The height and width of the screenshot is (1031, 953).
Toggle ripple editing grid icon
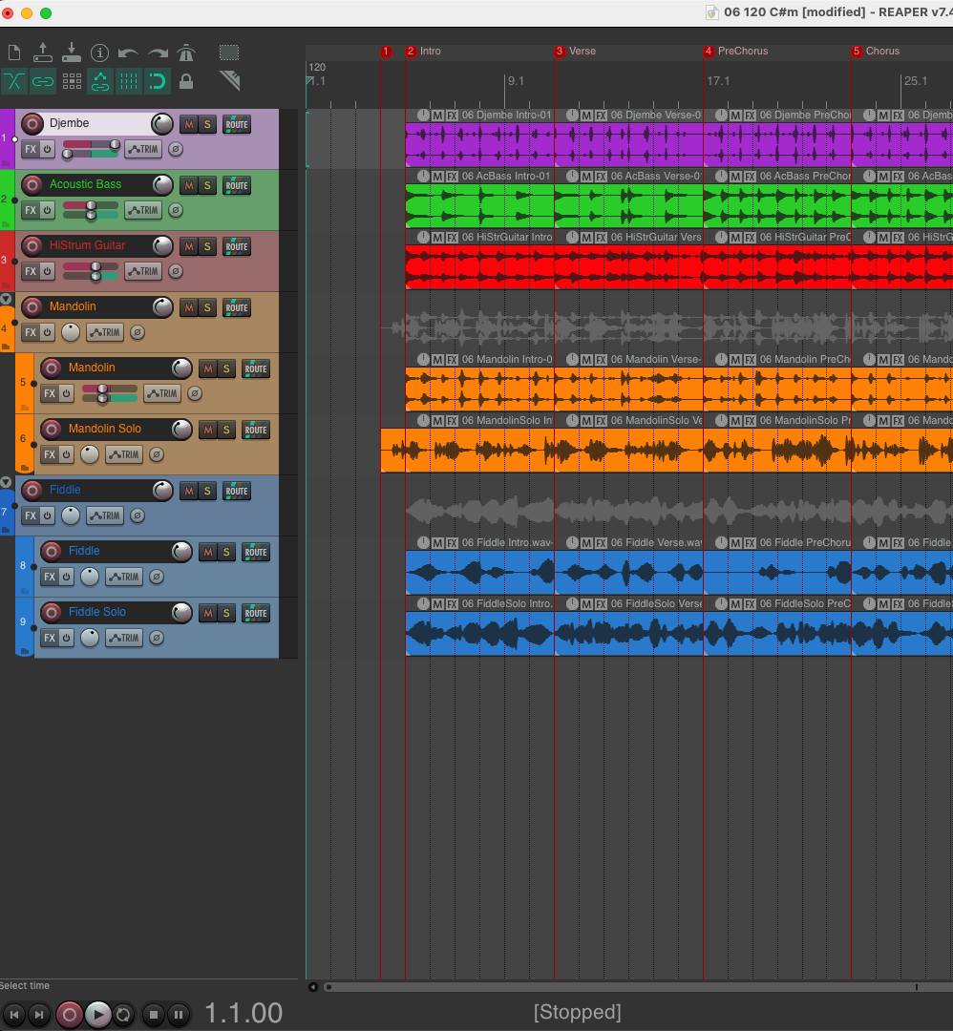pos(72,81)
